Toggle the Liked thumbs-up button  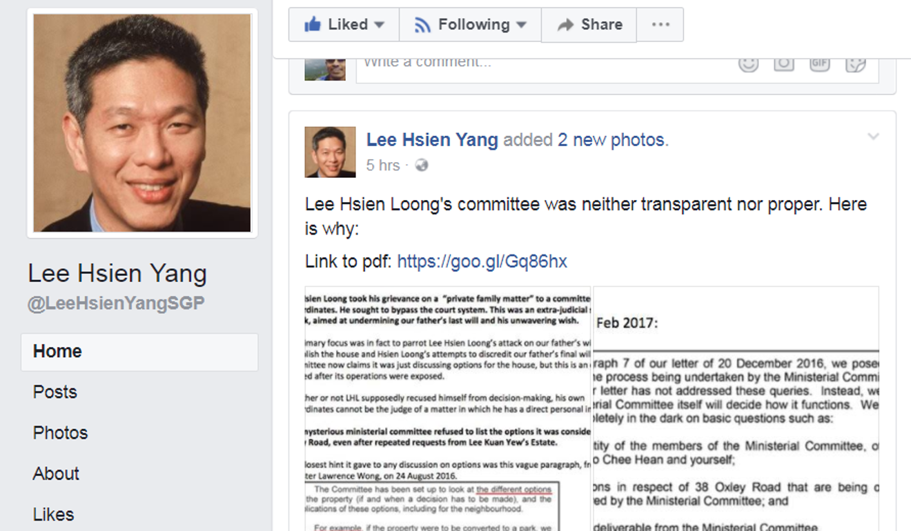(344, 25)
